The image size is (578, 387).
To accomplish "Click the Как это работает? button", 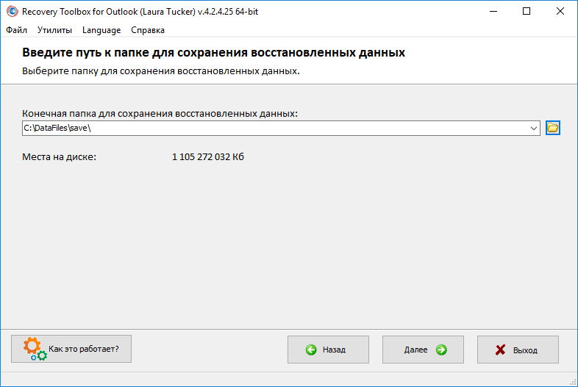I will pos(71,349).
